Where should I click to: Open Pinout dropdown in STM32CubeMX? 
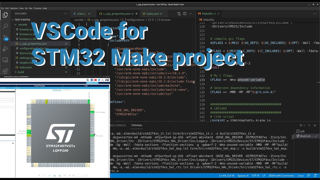(x=17, y=88)
